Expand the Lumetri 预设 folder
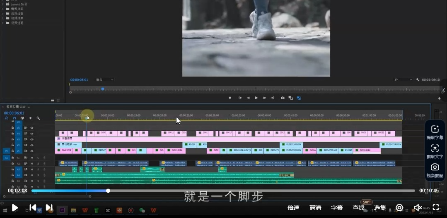The height and width of the screenshot is (218, 447). click(3, 4)
